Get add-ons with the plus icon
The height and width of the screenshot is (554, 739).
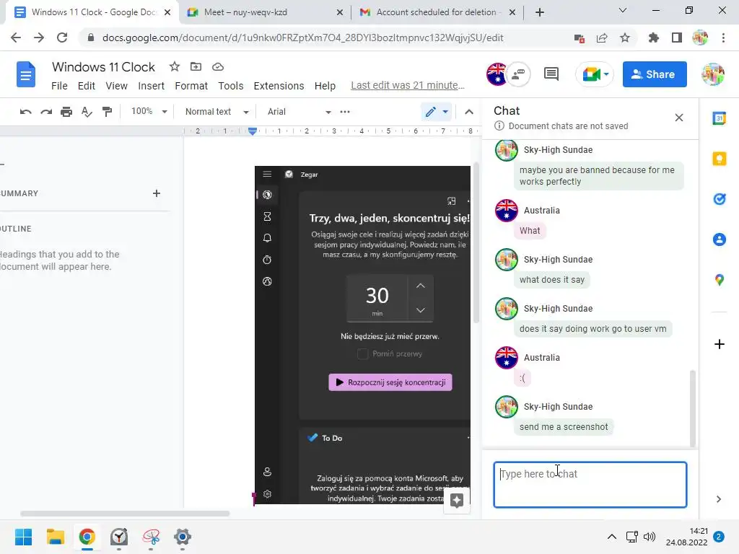tap(720, 344)
